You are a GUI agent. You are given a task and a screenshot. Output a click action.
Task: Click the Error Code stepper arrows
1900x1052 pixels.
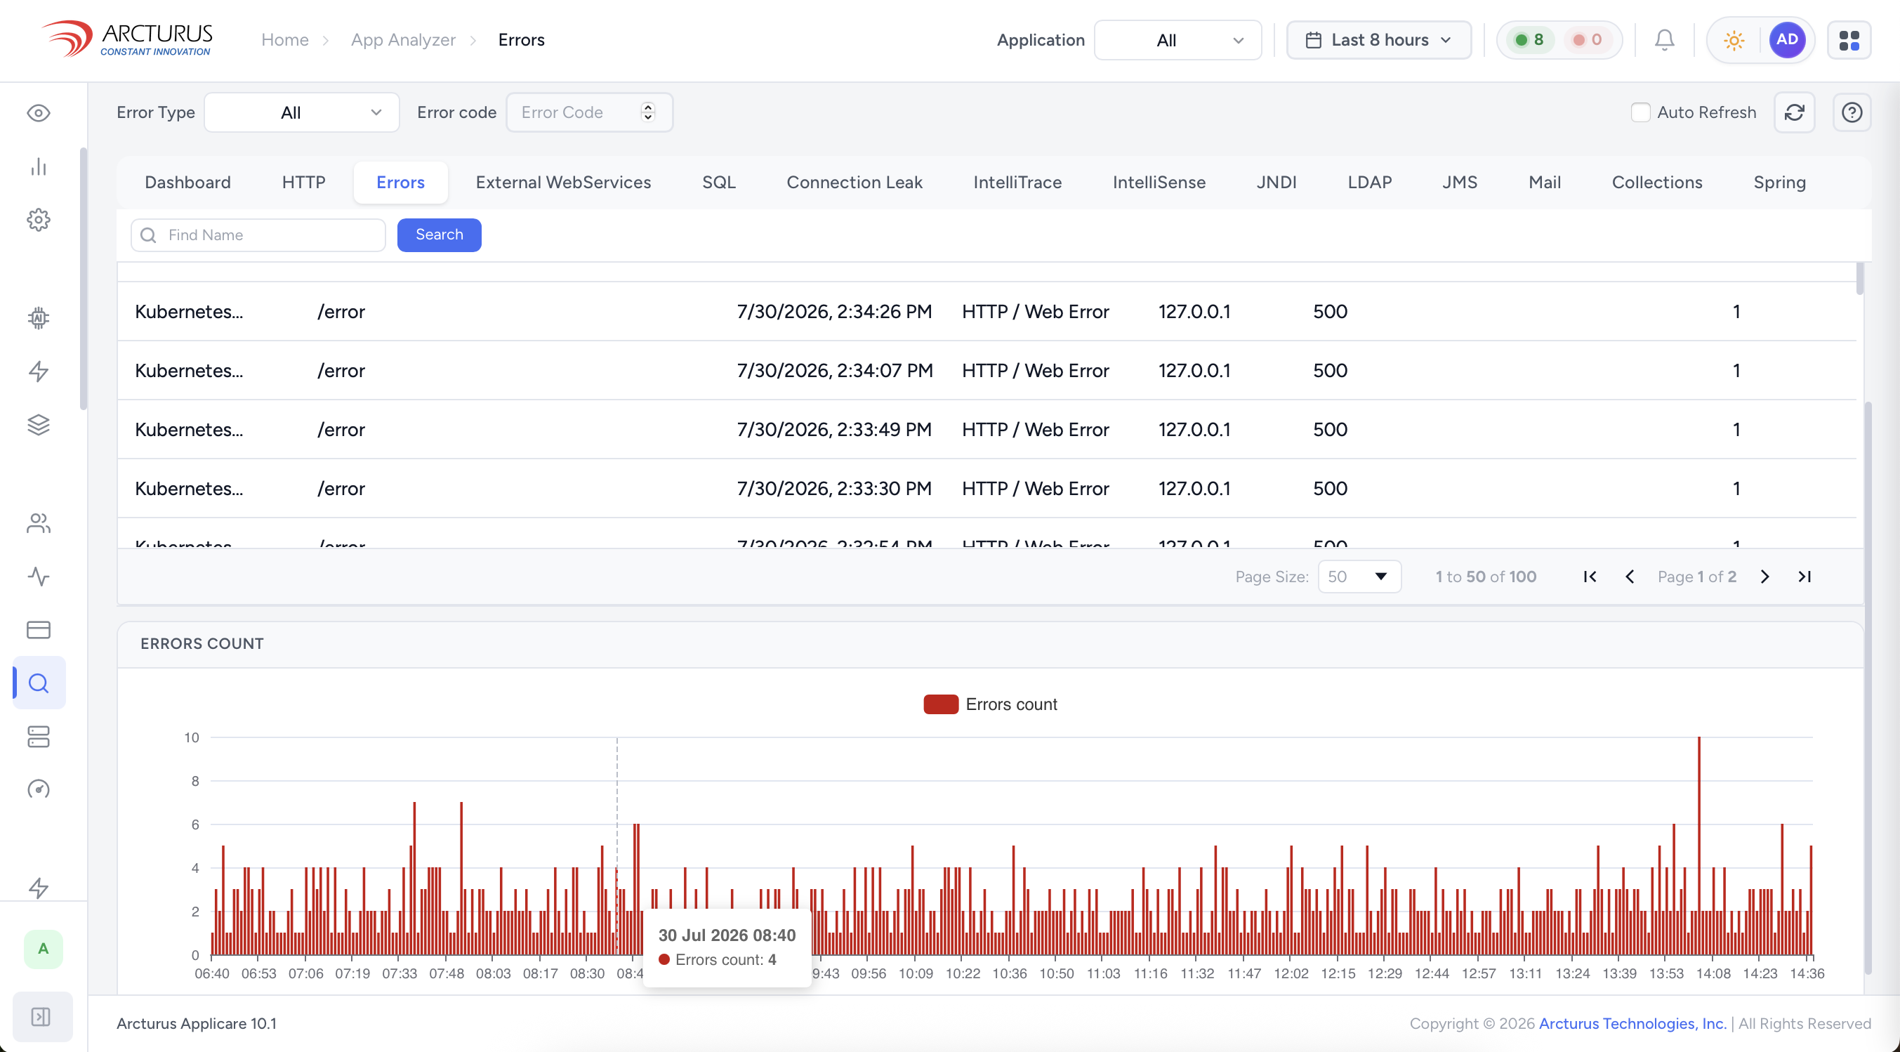tap(648, 112)
